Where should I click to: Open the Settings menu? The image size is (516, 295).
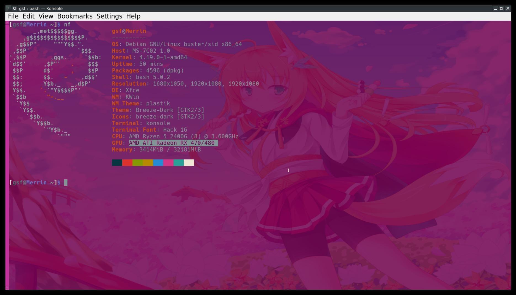pyautogui.click(x=109, y=16)
